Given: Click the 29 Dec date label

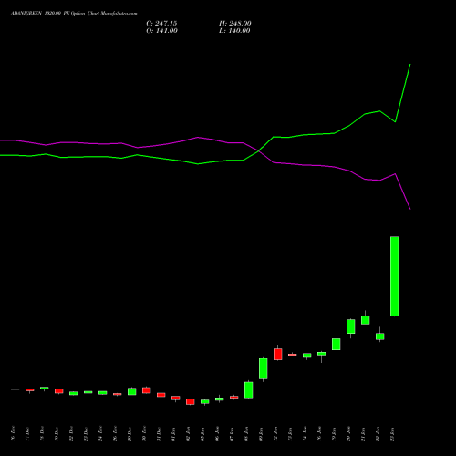Looking at the screenshot, I should [130, 434].
